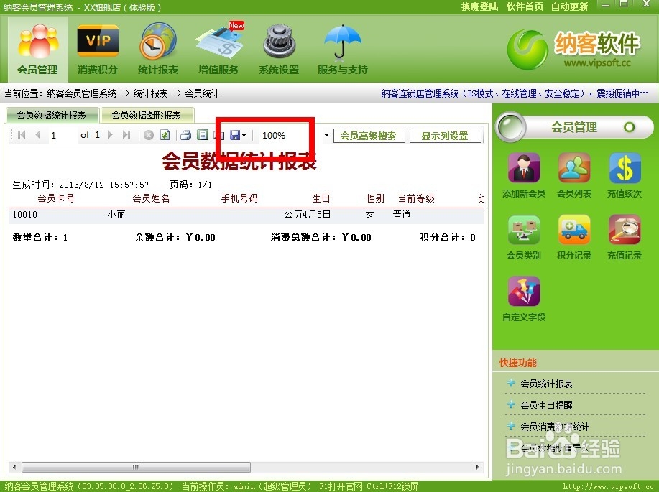Open 显示列设置 column settings
Screen dimensions: 659x492
point(445,135)
